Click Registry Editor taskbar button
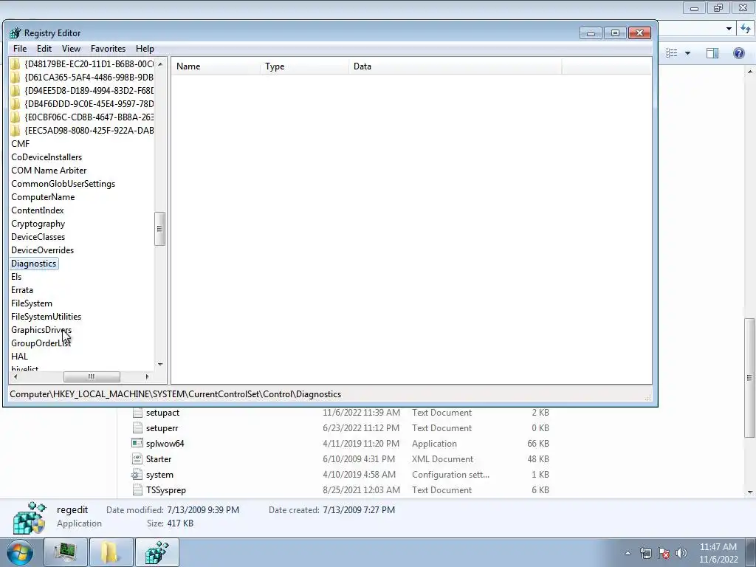This screenshot has width=756, height=567. point(157,552)
